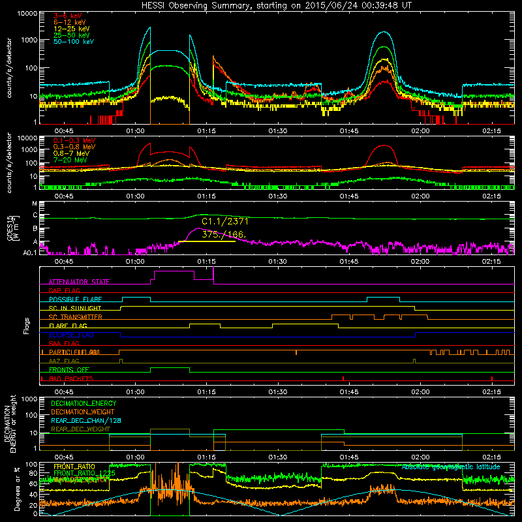Viewport: 522px width, 522px height.
Task: Click the BAD_PACKETS flag label
Action: point(71,378)
